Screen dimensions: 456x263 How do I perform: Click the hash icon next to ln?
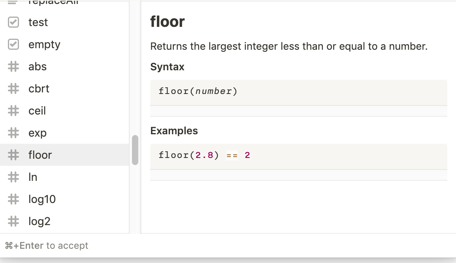[x=13, y=177]
